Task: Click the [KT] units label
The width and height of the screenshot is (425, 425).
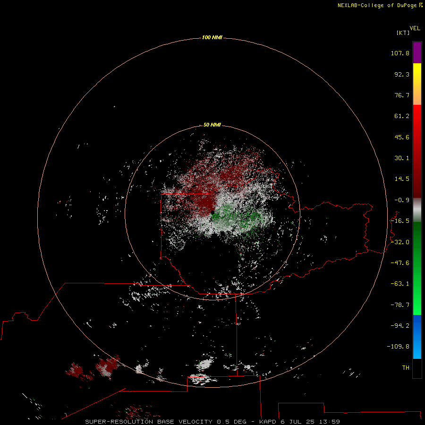Action: pyautogui.click(x=403, y=33)
